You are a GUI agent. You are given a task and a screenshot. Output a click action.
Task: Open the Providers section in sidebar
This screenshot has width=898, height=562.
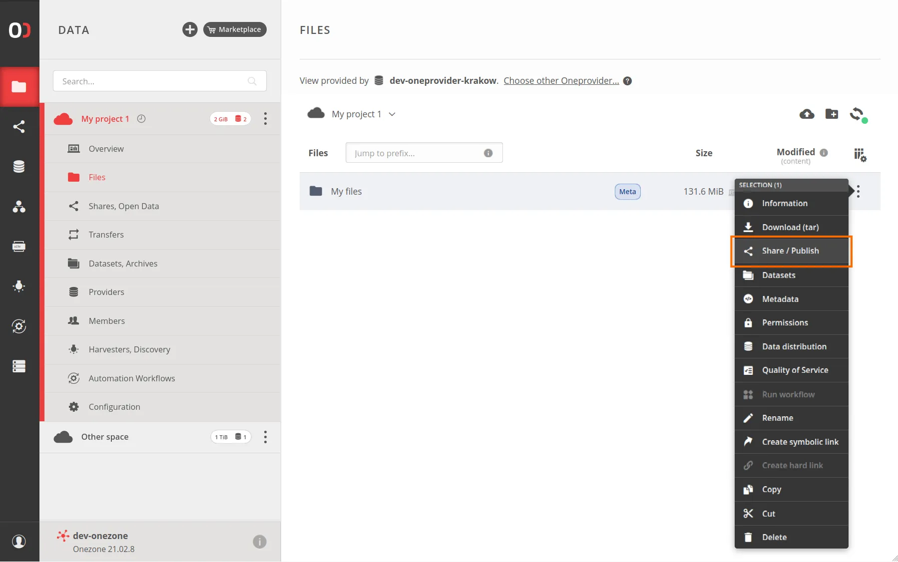[x=19, y=167]
